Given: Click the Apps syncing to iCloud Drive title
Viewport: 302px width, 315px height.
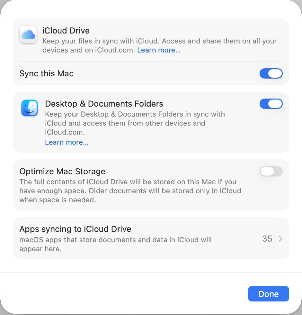Looking at the screenshot, I should point(75,229).
